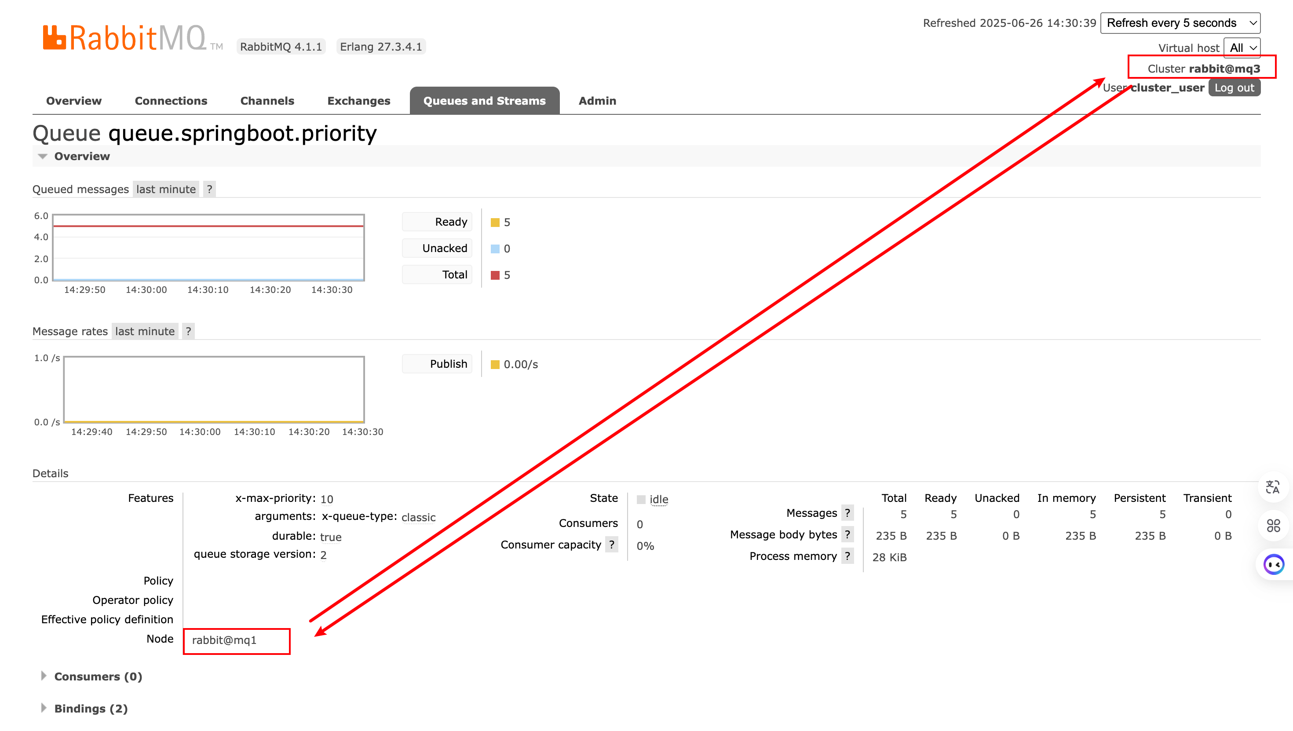Show help for Consumer capacity
This screenshot has height=731, width=1293.
611,545
